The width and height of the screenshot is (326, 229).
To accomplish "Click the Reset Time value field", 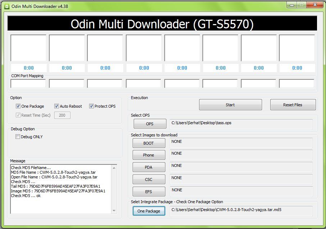I will [x=62, y=115].
